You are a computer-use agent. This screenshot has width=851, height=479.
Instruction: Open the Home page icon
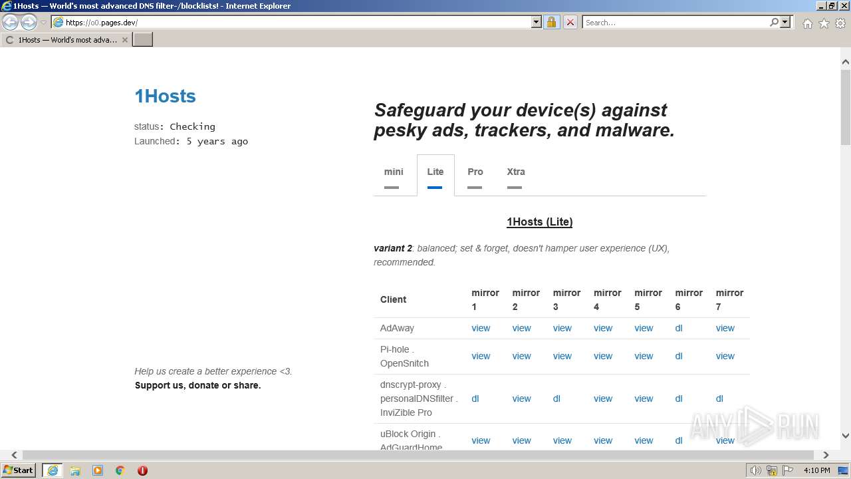(807, 23)
